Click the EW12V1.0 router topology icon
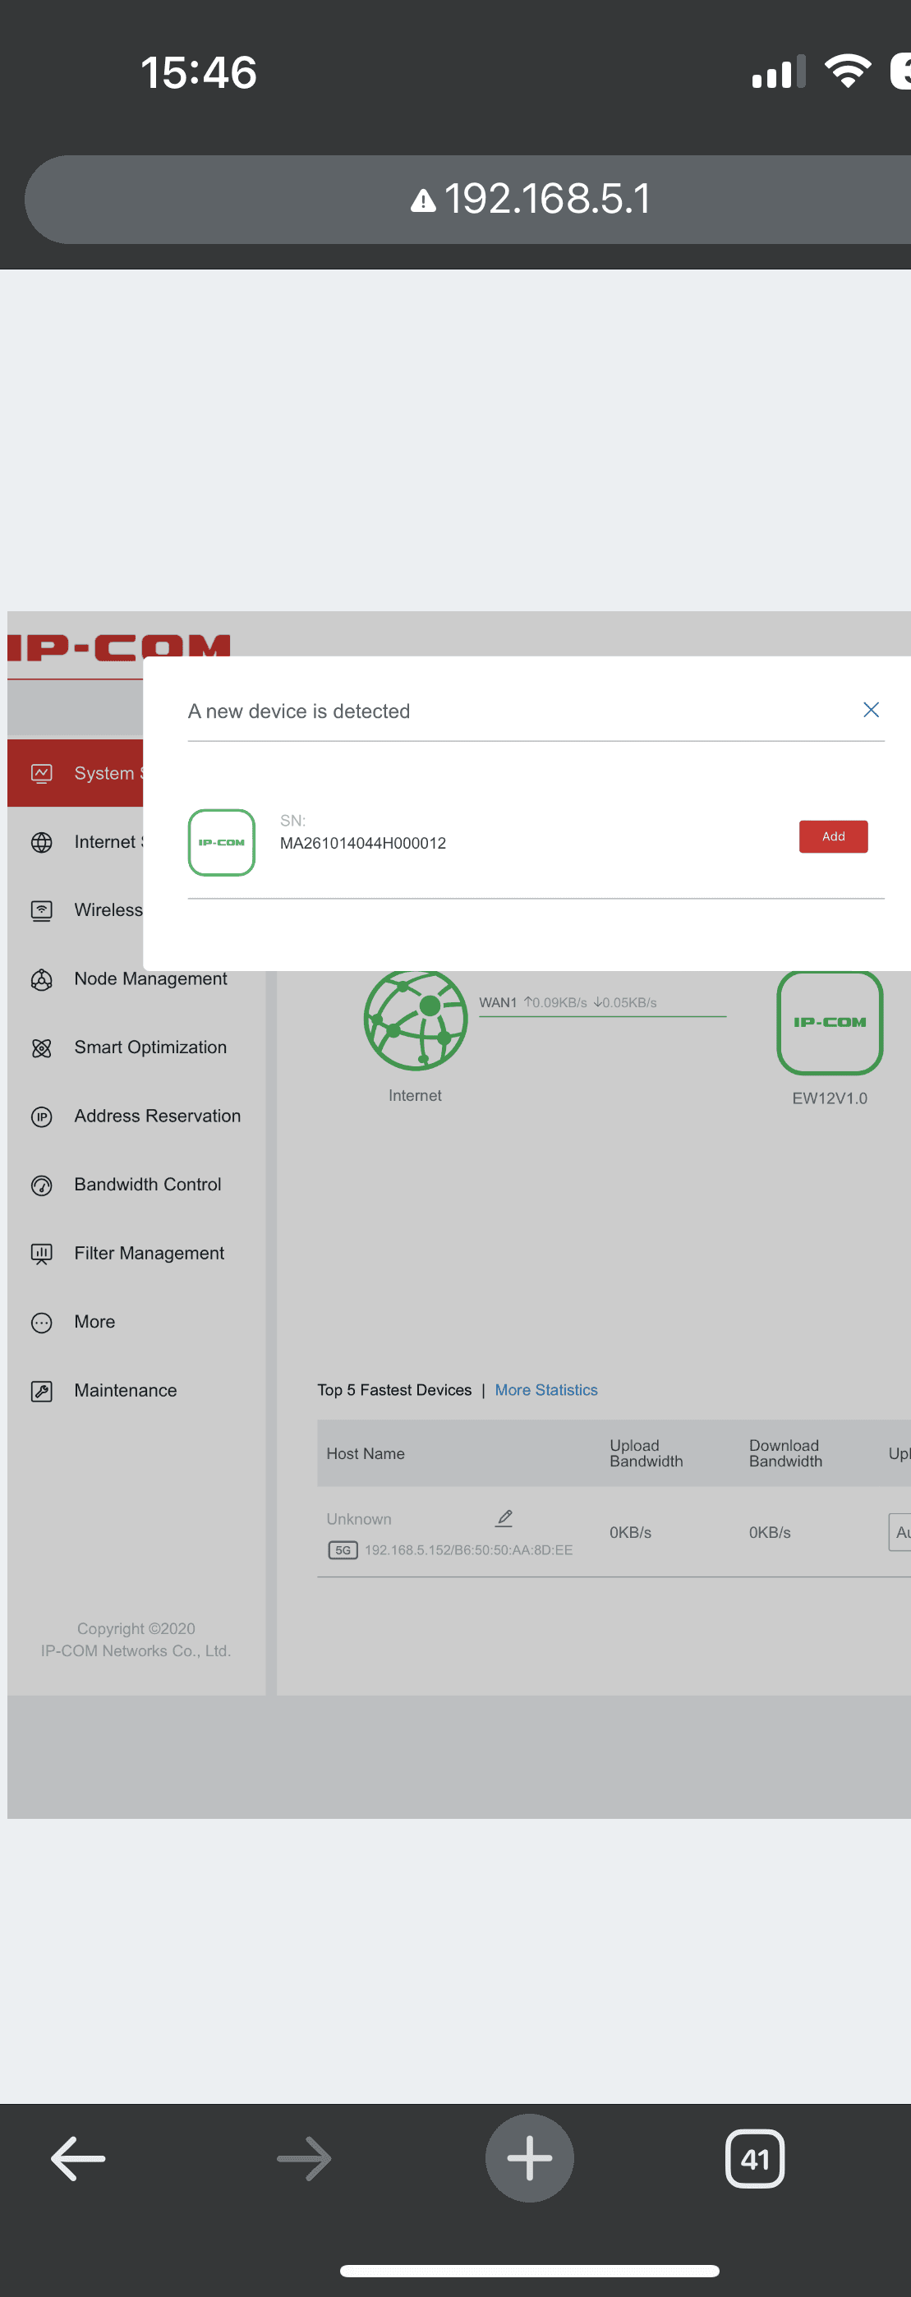Screen dimensions: 911x2297 pos(830,1022)
